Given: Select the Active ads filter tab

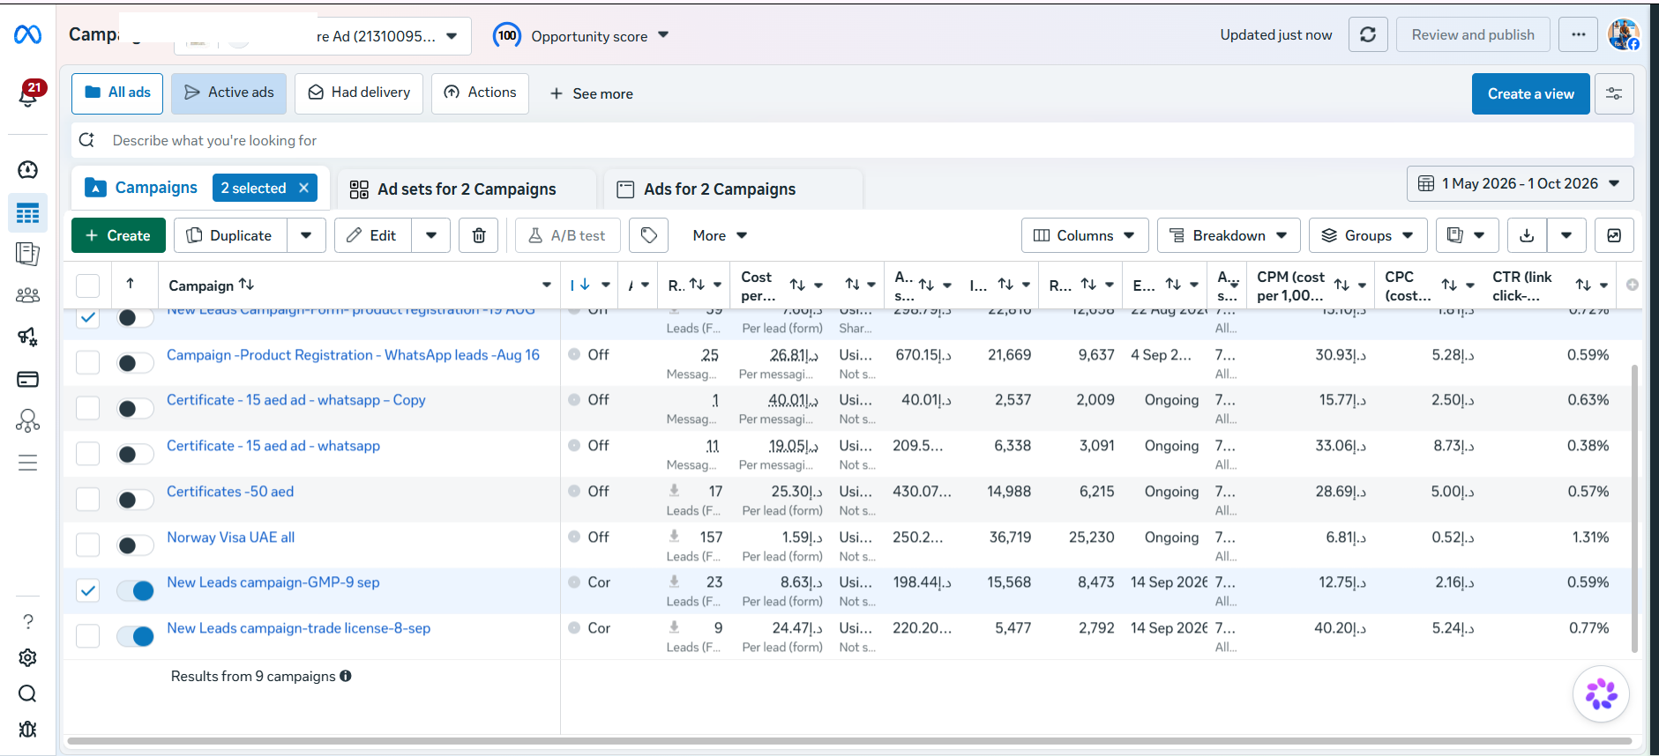Looking at the screenshot, I should (229, 93).
